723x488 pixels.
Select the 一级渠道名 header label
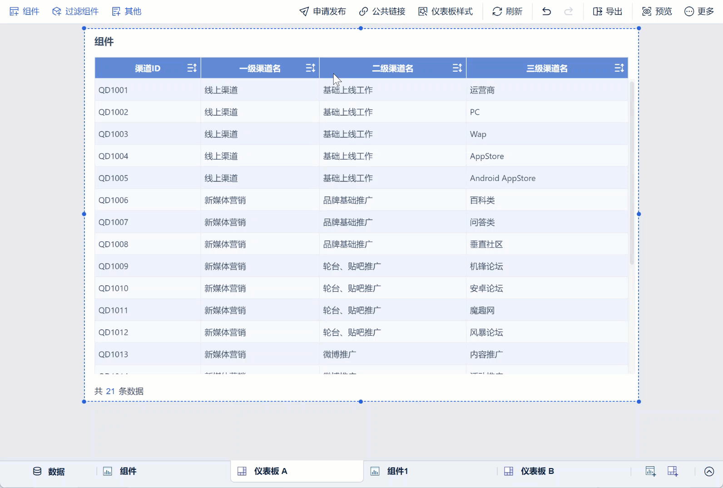click(x=260, y=68)
